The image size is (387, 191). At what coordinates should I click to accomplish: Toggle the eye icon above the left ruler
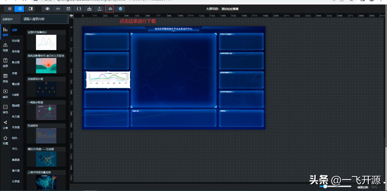click(x=71, y=16)
